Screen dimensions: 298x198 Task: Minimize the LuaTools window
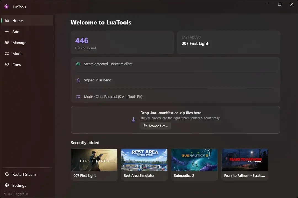point(267,4)
